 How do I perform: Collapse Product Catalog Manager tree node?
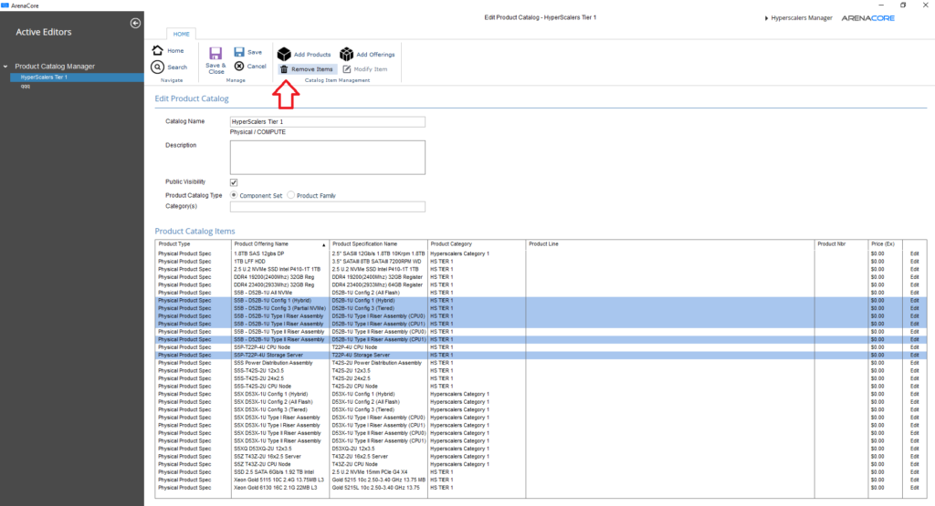pos(5,67)
